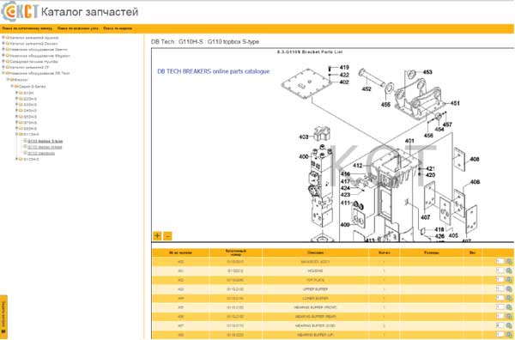Viewport: 515px width, 340px height.
Task: Click part label 402 in diagram
Action: [344, 82]
